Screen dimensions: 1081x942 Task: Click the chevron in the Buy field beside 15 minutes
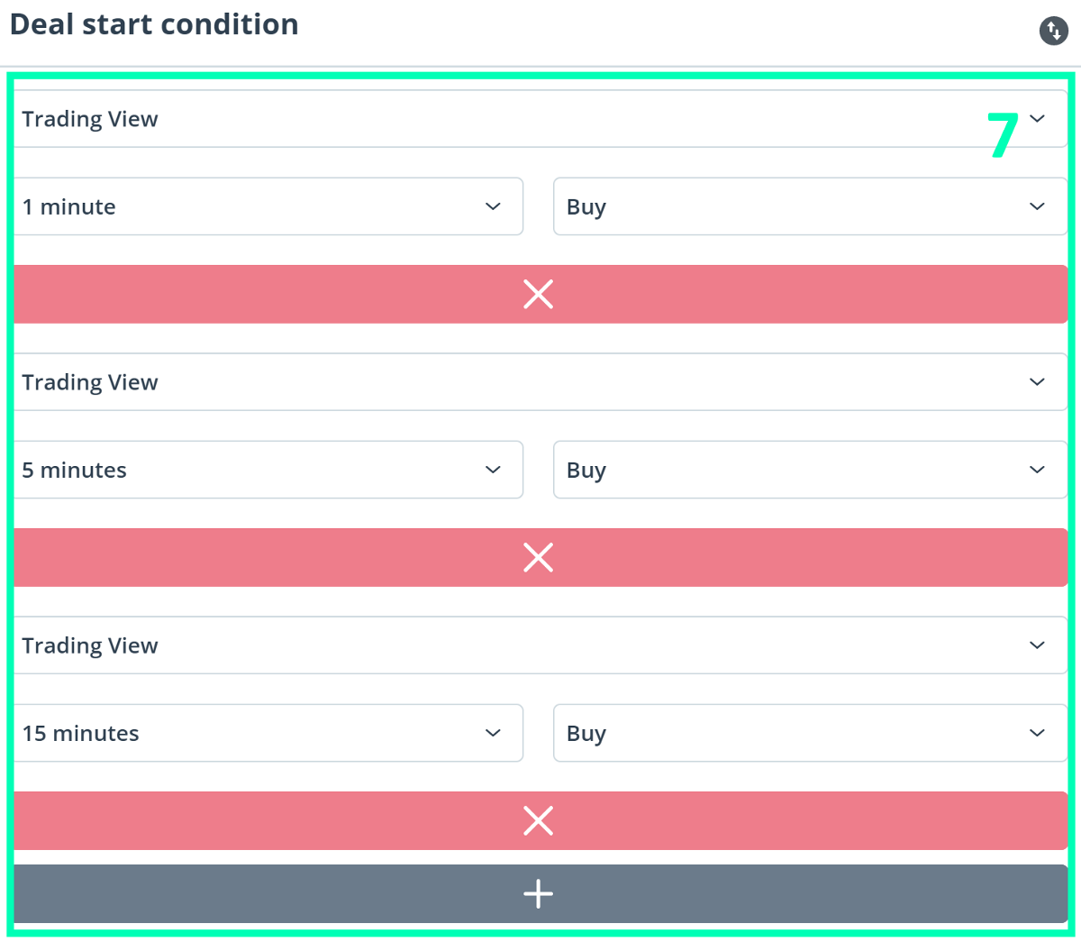coord(1037,733)
